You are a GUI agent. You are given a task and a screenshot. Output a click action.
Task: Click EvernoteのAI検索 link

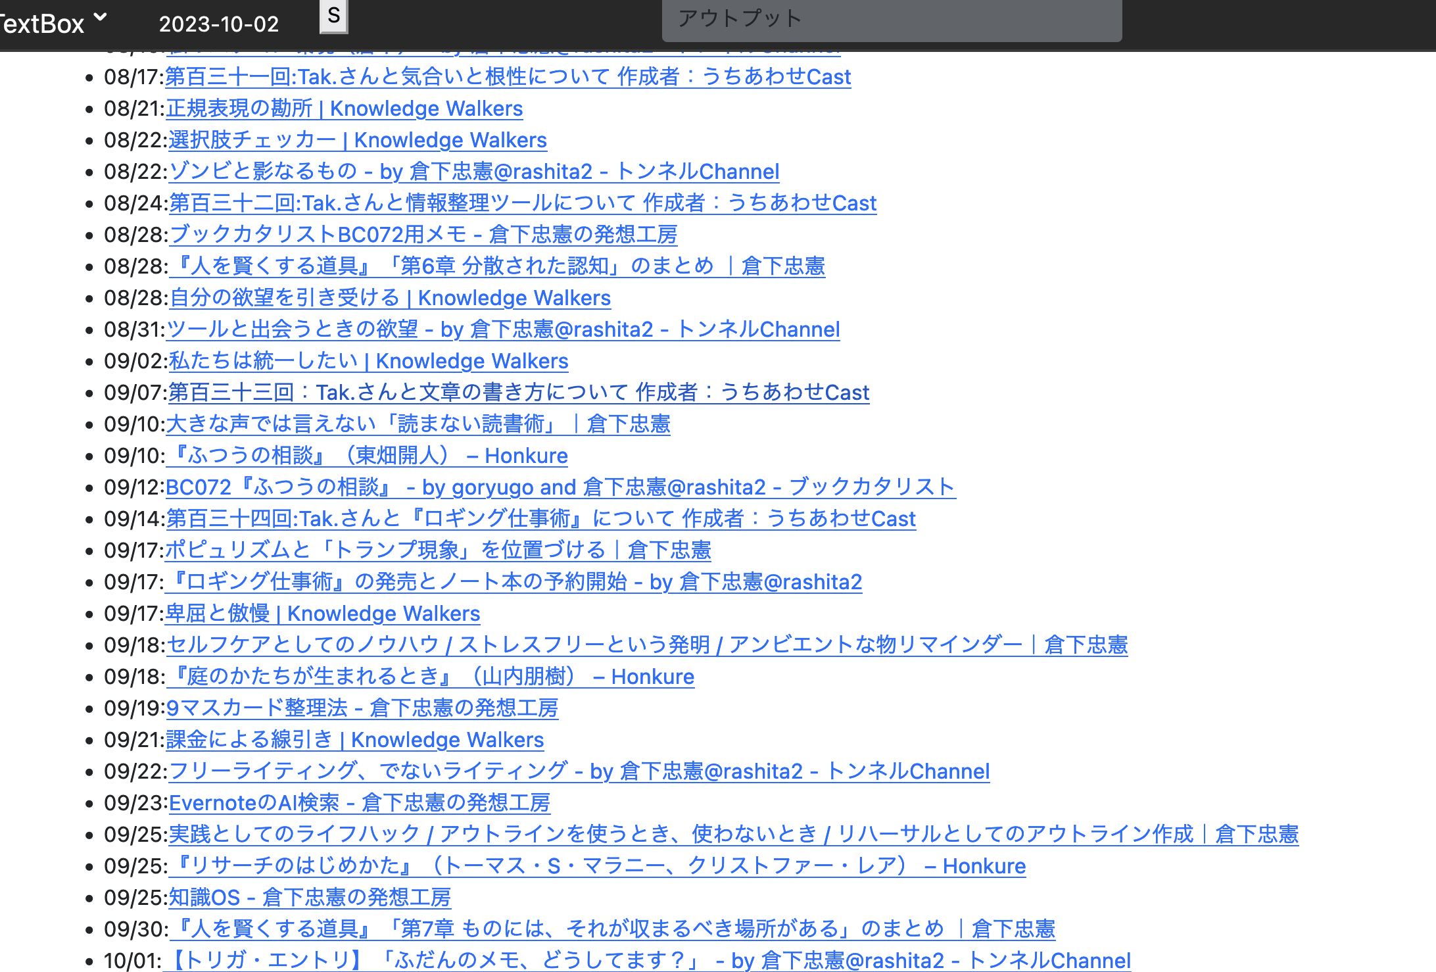click(x=360, y=803)
